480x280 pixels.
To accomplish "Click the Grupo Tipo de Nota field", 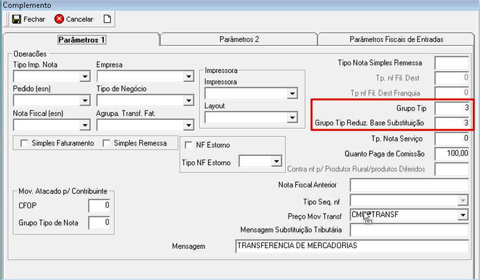I will (x=99, y=223).
